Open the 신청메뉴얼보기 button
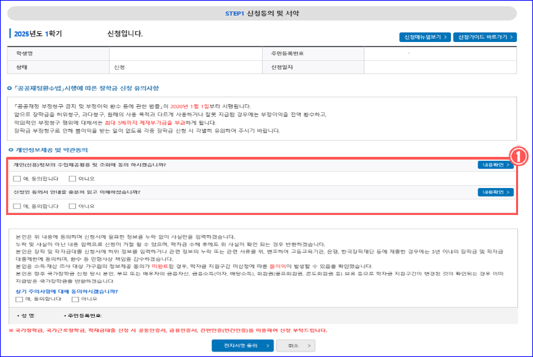Viewport: 533px width, 357px height. pyautogui.click(x=425, y=37)
